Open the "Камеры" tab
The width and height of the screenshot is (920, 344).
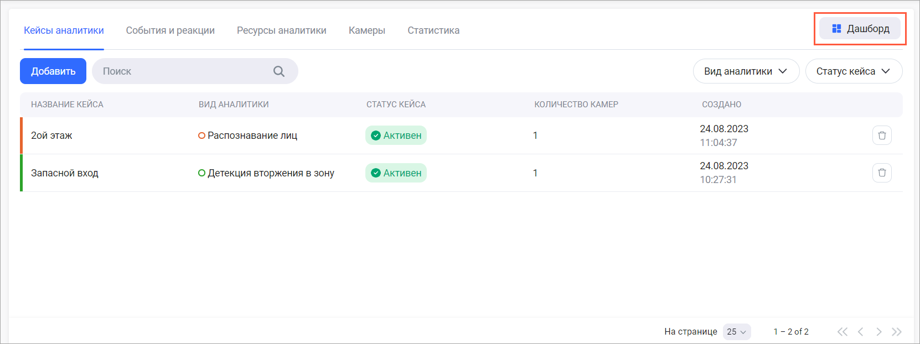[366, 30]
